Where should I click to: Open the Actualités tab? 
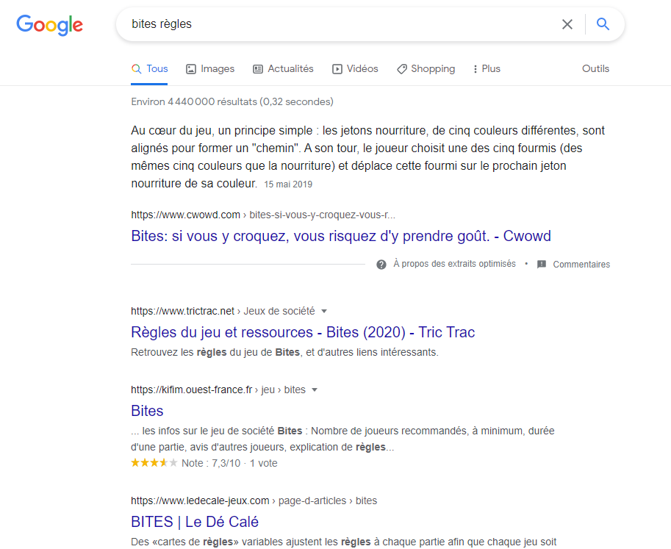coord(283,69)
